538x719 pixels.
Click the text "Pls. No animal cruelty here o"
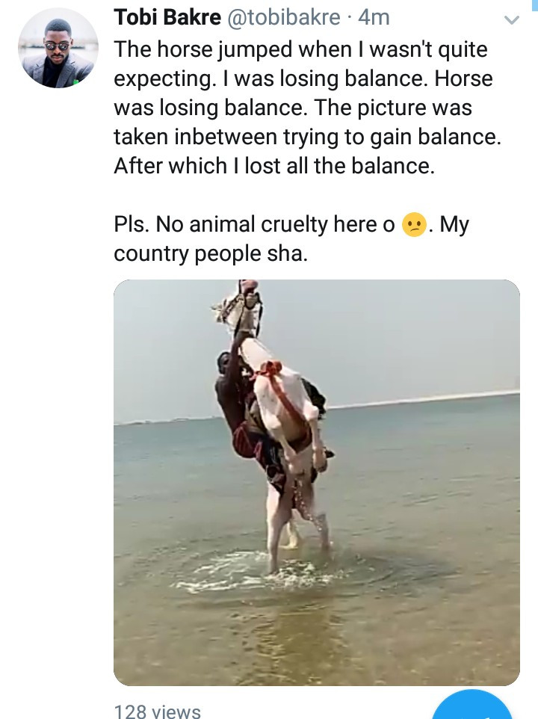click(254, 225)
